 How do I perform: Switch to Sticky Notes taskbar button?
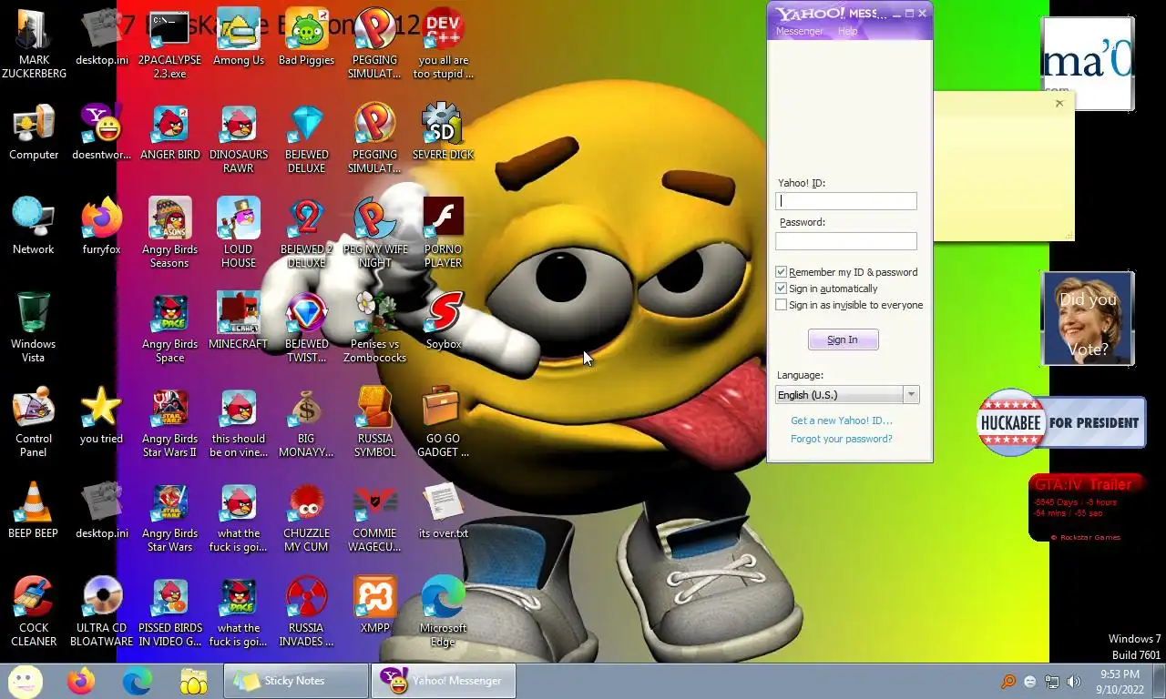(x=295, y=680)
